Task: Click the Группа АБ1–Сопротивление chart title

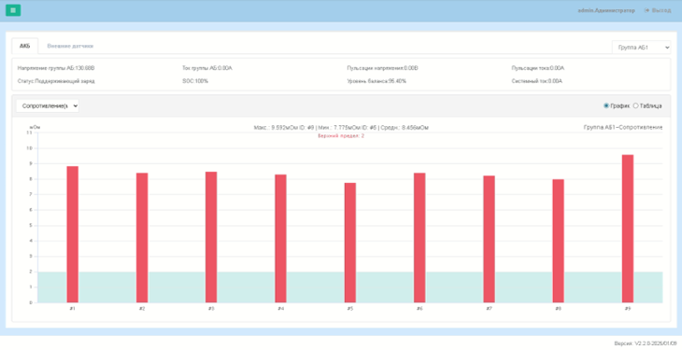Action: (623, 127)
